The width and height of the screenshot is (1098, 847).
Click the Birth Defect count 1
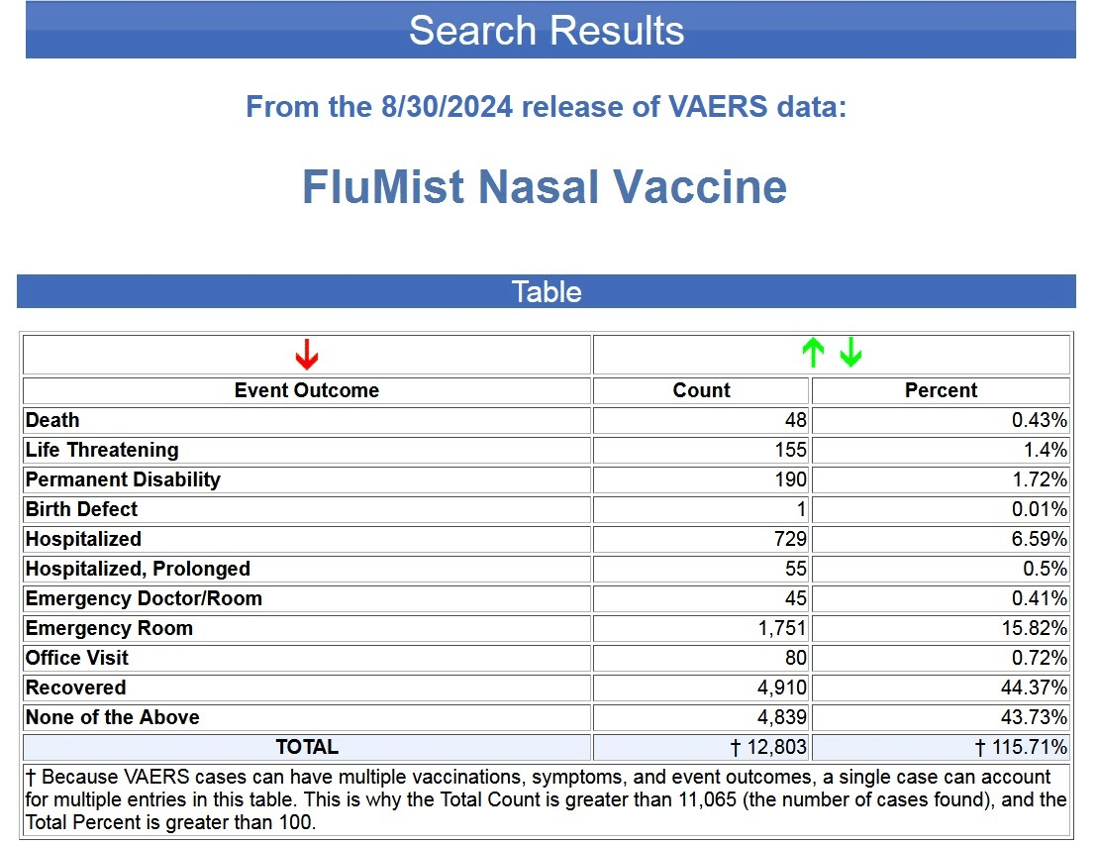801,509
